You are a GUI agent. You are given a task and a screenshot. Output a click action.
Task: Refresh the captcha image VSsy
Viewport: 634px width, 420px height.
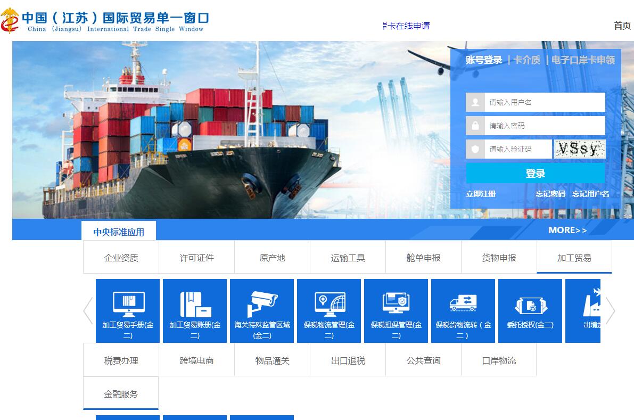tap(579, 149)
